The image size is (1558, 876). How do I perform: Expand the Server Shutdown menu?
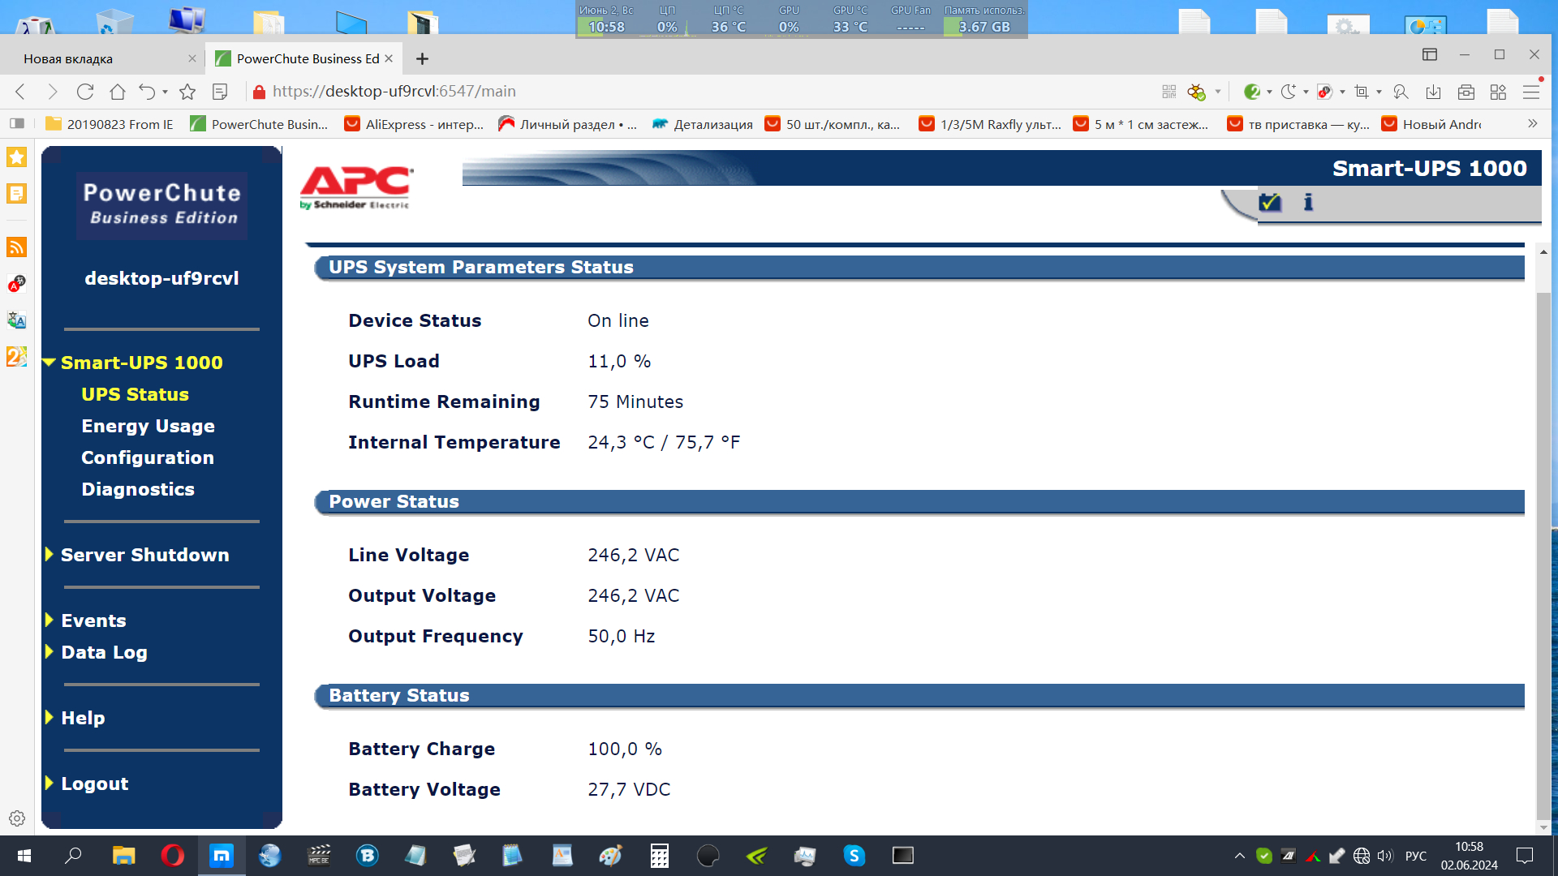[x=144, y=555]
